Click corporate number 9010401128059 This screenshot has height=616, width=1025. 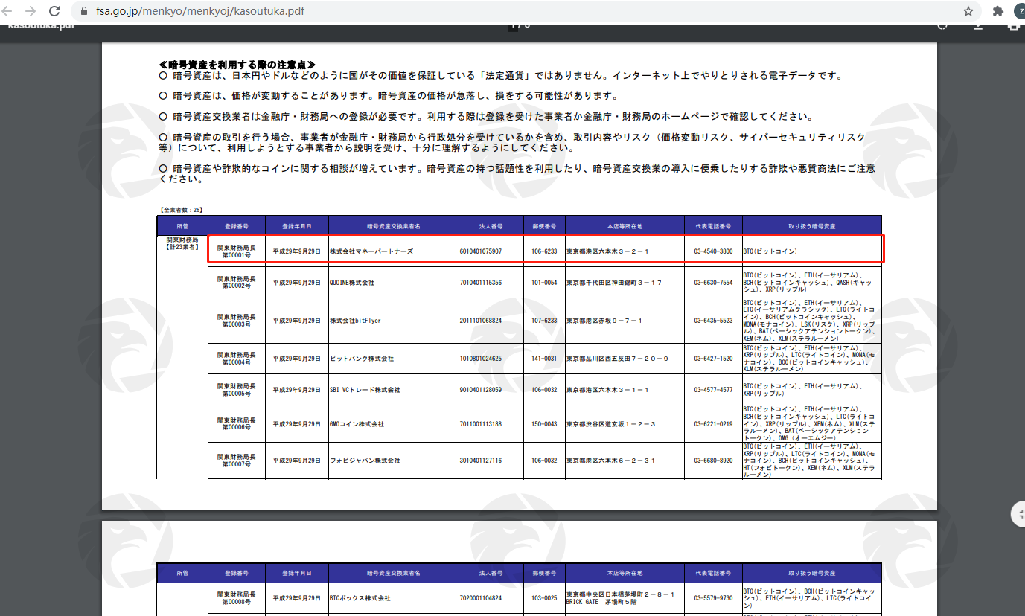point(481,390)
